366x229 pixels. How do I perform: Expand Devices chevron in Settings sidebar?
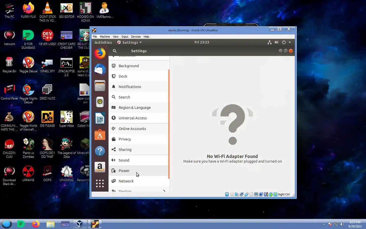click(x=164, y=190)
